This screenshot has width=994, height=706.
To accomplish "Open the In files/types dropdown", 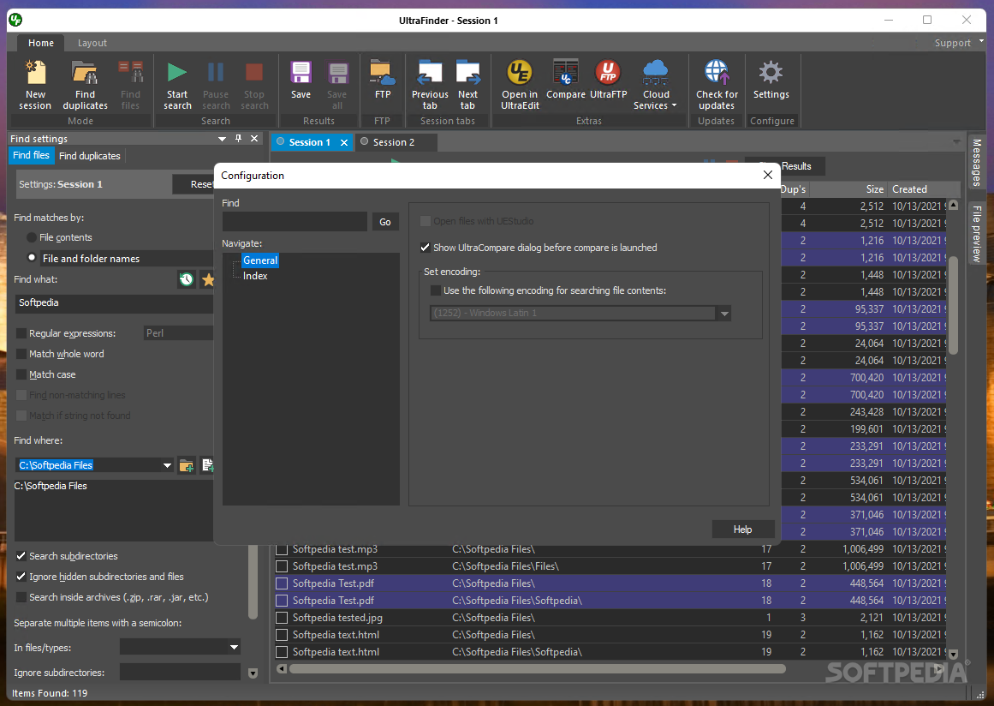I will tap(234, 648).
